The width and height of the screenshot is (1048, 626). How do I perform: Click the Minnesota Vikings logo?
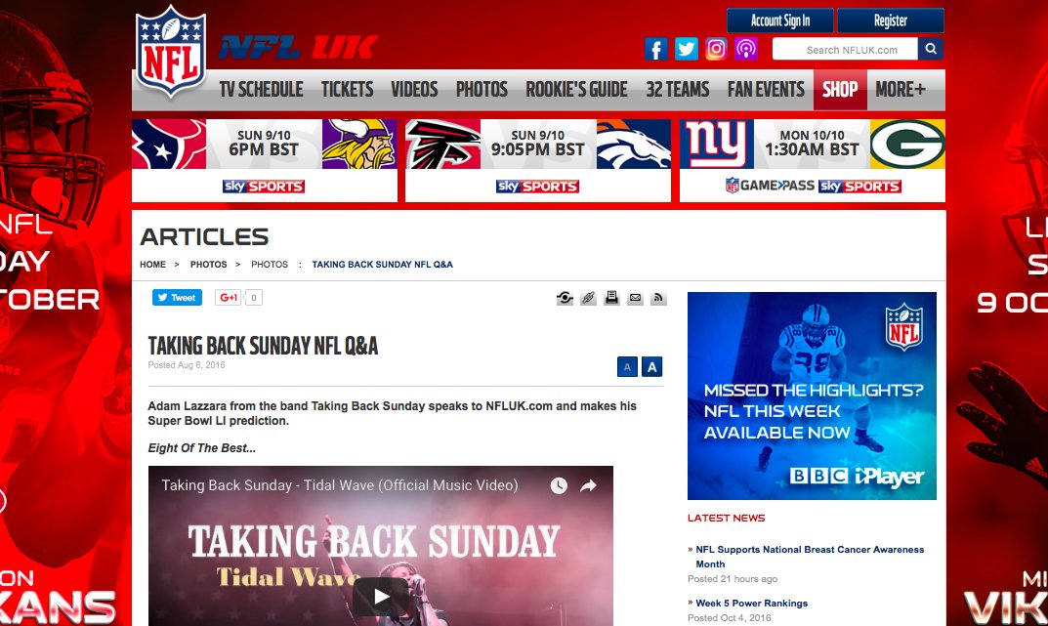[358, 144]
